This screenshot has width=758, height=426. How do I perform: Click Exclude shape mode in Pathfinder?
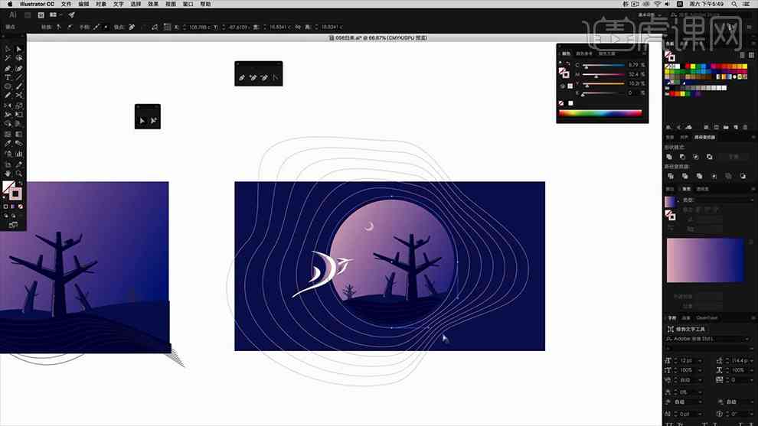tap(709, 157)
